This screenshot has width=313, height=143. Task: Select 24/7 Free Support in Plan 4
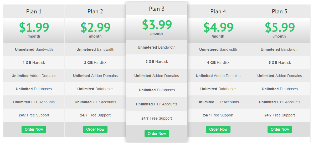click(x=218, y=115)
